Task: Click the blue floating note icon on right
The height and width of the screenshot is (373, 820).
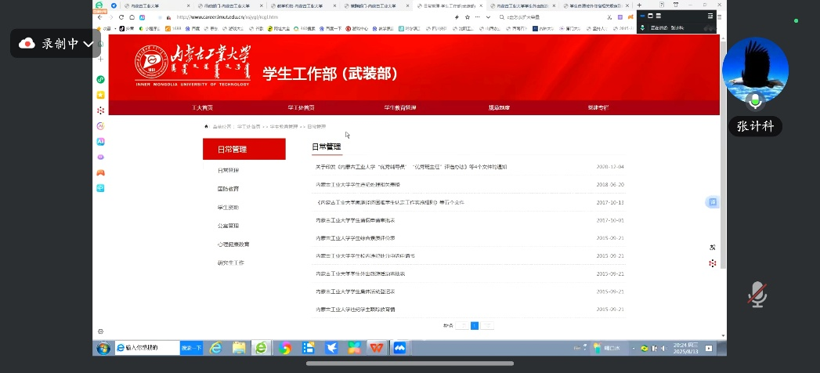Action: [x=713, y=201]
